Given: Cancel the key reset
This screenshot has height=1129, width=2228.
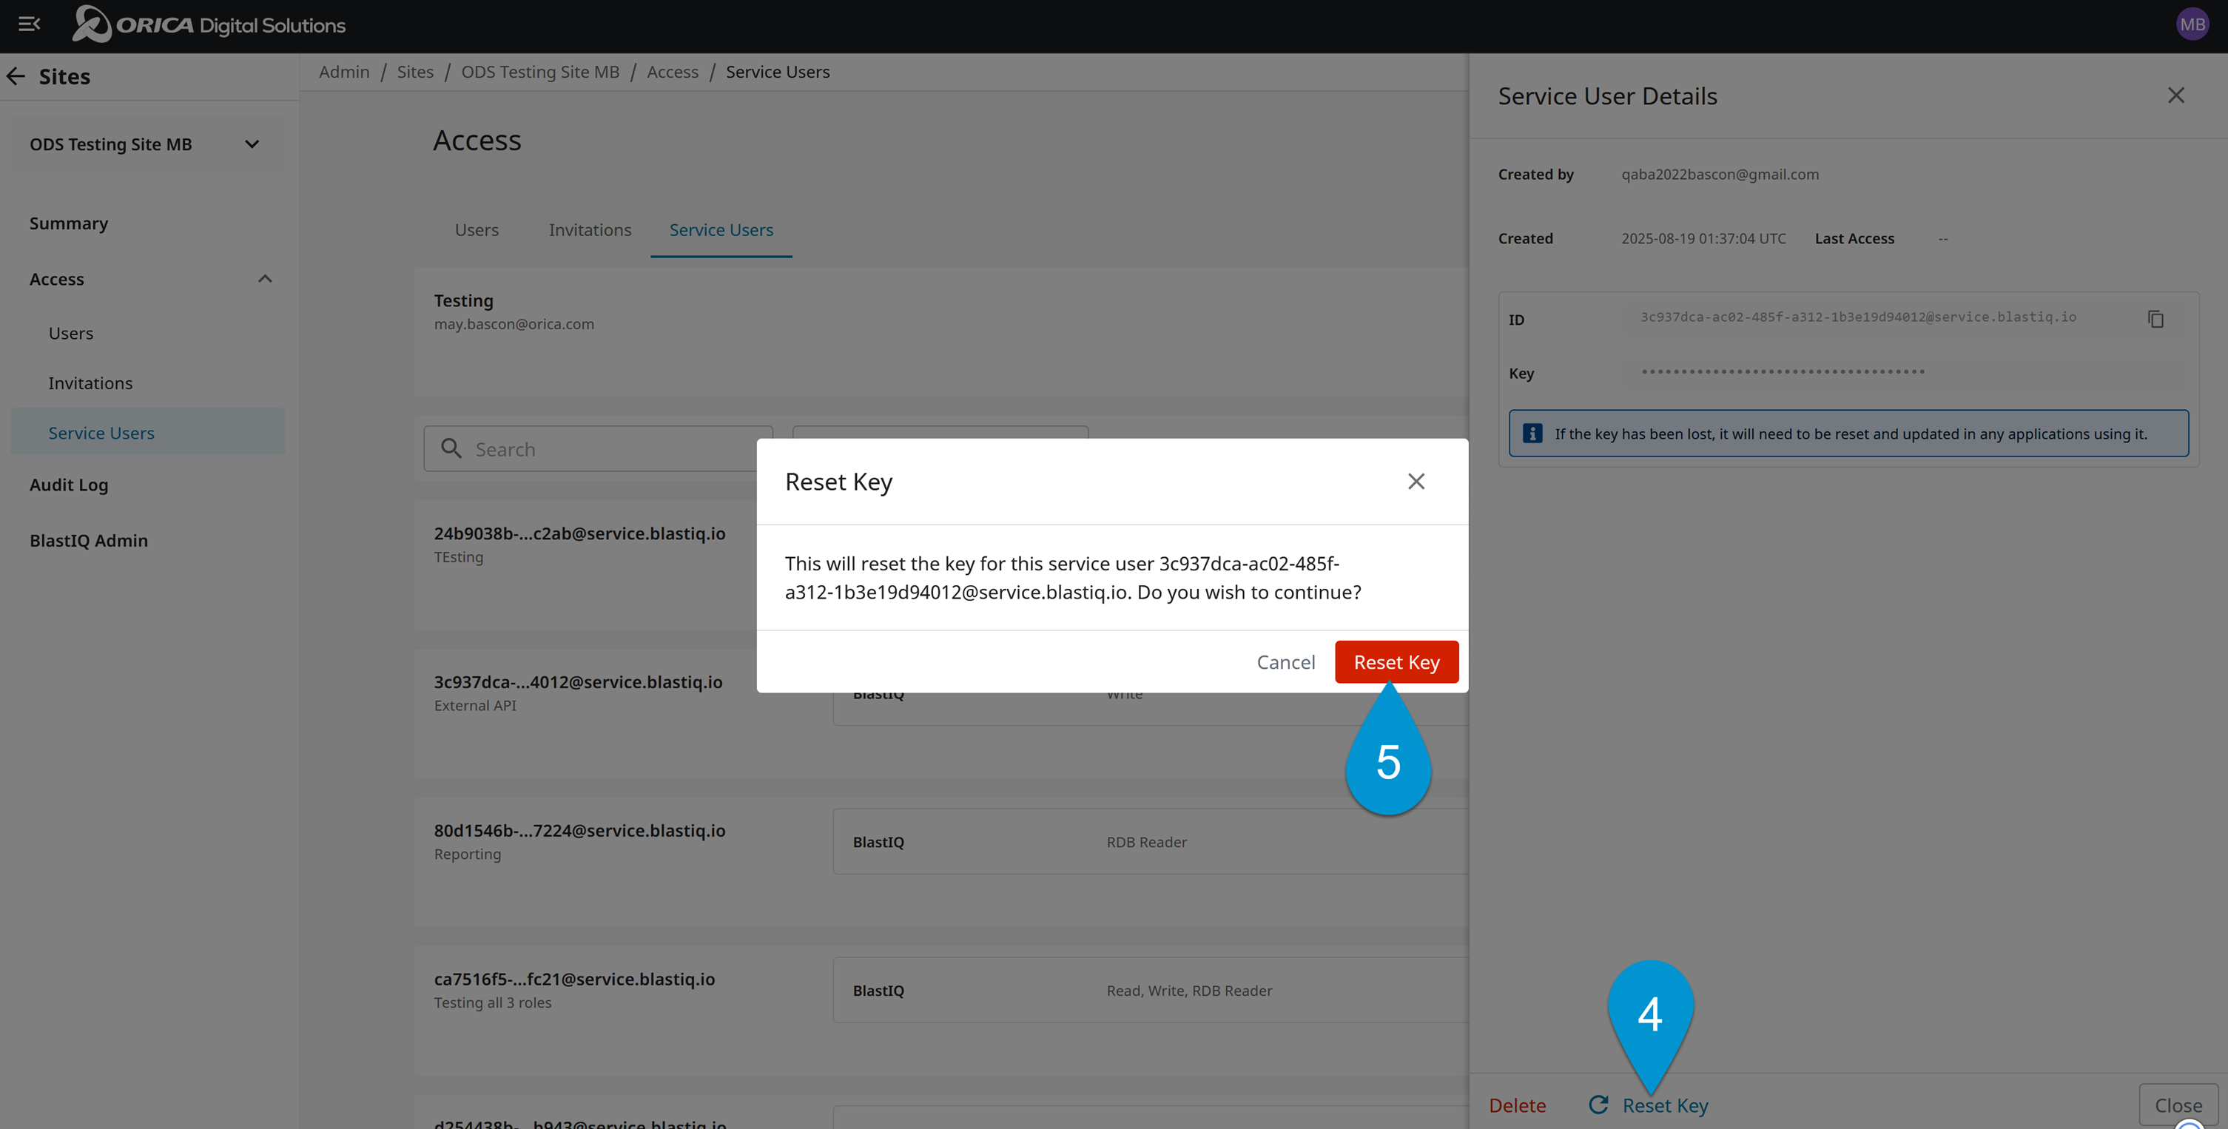Looking at the screenshot, I should (x=1285, y=662).
